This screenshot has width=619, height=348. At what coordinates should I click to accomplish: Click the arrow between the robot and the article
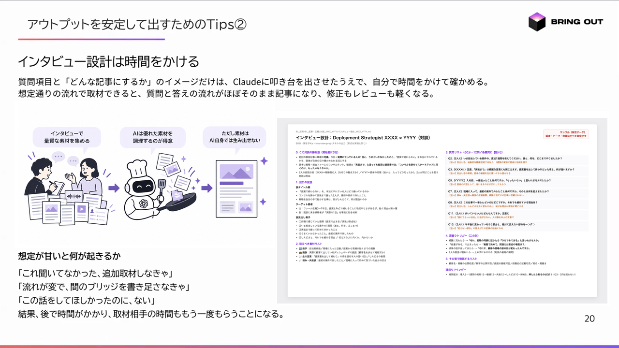(207, 188)
